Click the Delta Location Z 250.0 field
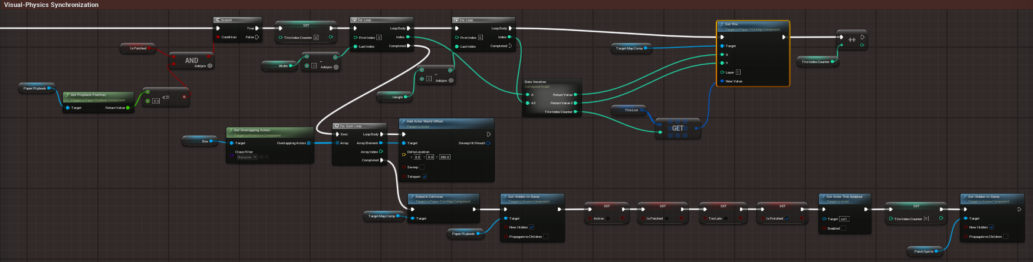The width and height of the screenshot is (1033, 262). tap(445, 157)
